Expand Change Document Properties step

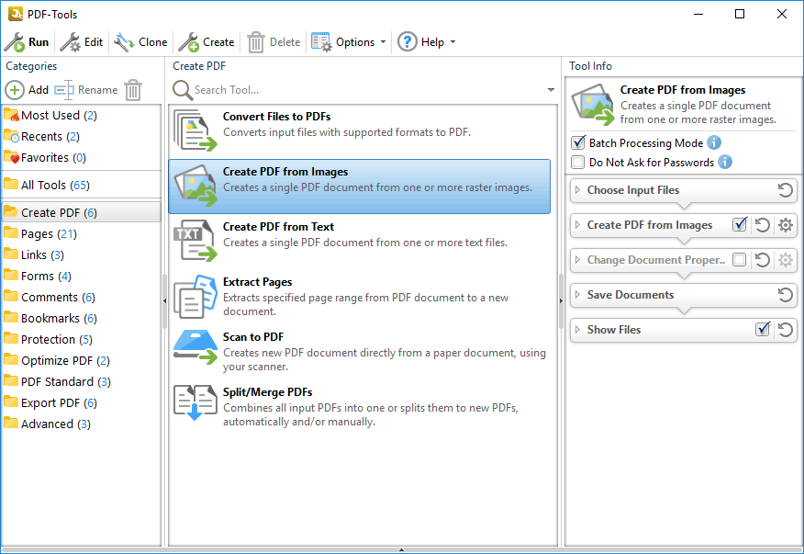577,260
